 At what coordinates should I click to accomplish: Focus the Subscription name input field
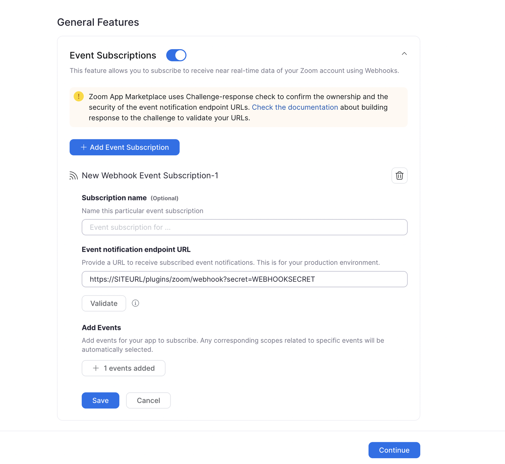click(244, 227)
